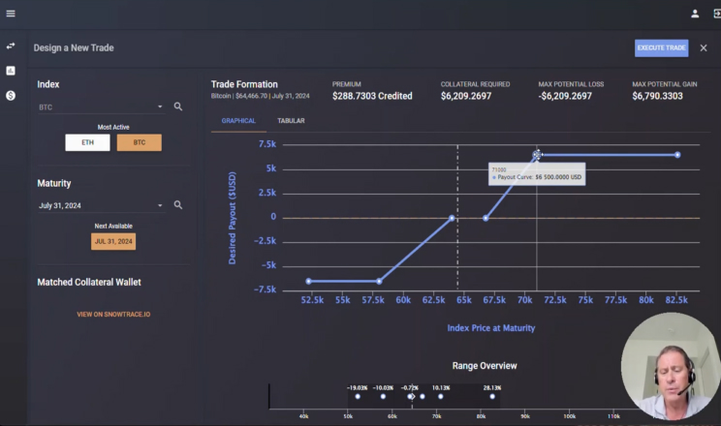This screenshot has width=721, height=426.
Task: Open the hamburger menu
Action: pos(11,14)
